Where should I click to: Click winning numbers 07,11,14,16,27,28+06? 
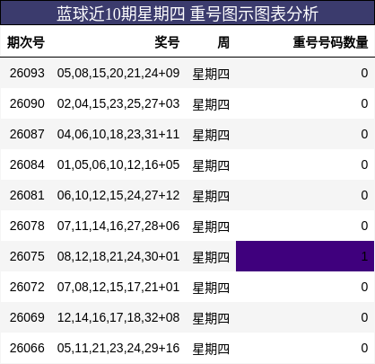pos(118,226)
